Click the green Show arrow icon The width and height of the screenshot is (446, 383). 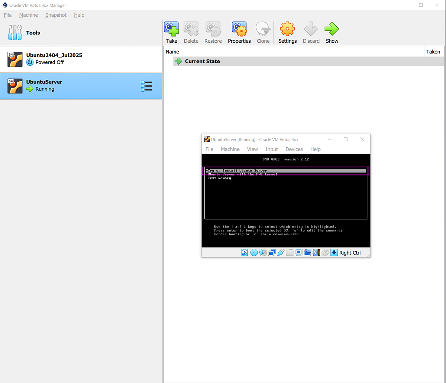(332, 29)
